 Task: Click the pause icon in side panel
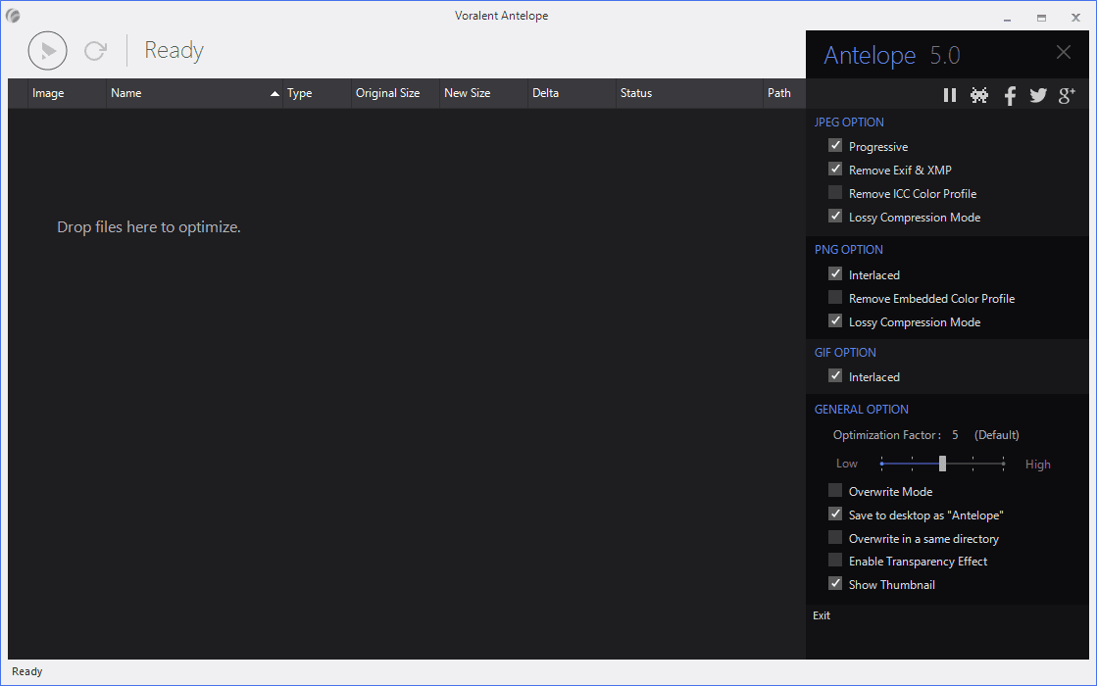949,95
